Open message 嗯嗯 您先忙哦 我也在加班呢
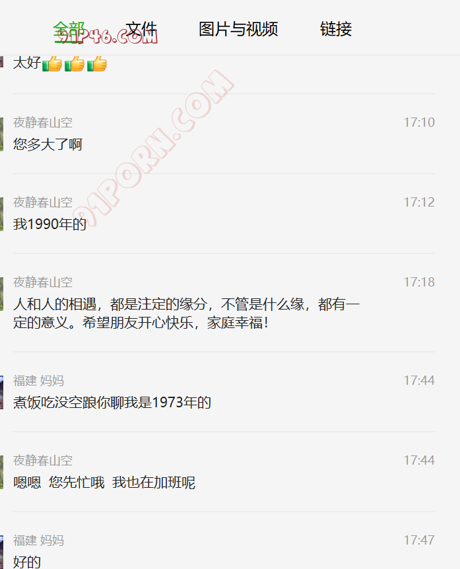 click(x=104, y=483)
